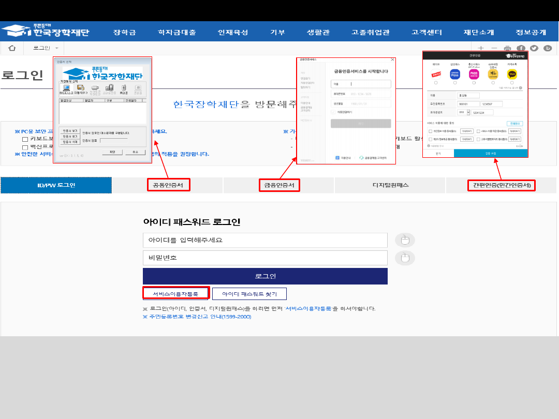The width and height of the screenshot is (559, 419).
Task: Select the Samsung Pass radio button
Action: [455, 83]
